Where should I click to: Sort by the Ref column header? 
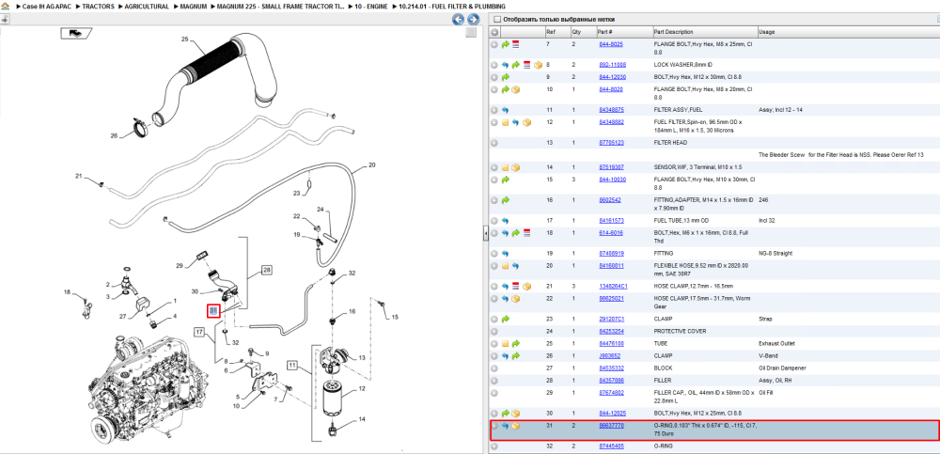coord(556,32)
